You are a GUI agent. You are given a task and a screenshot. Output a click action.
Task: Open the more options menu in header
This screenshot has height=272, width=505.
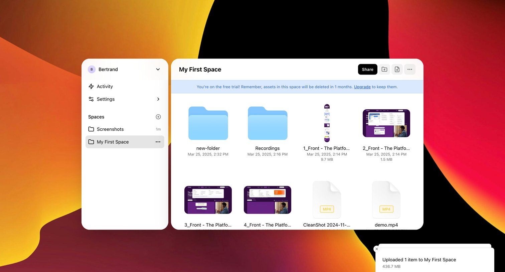pos(410,70)
